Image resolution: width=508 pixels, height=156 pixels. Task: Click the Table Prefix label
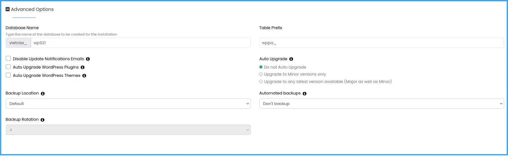click(x=271, y=28)
